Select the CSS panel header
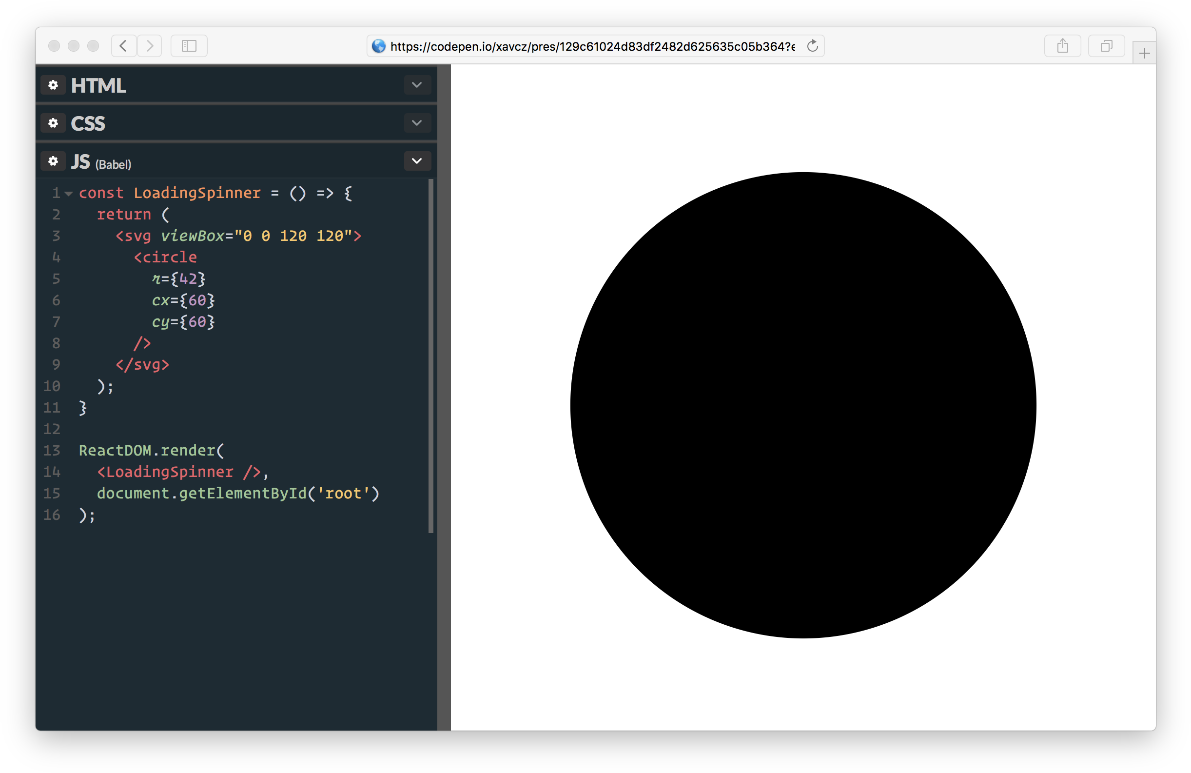Screen dimensions: 1191x773 (x=89, y=123)
